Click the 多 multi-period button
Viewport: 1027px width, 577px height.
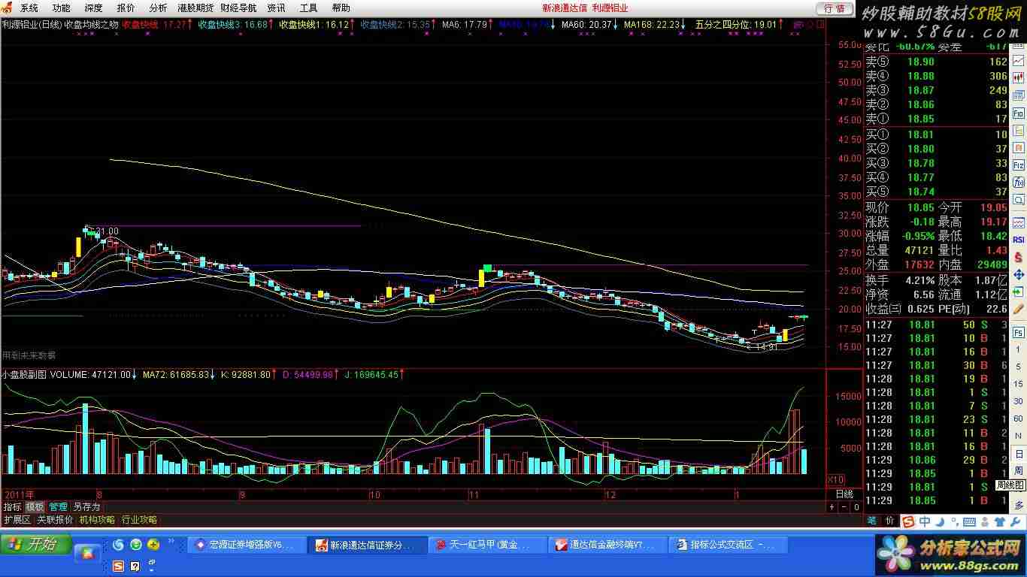(1019, 505)
